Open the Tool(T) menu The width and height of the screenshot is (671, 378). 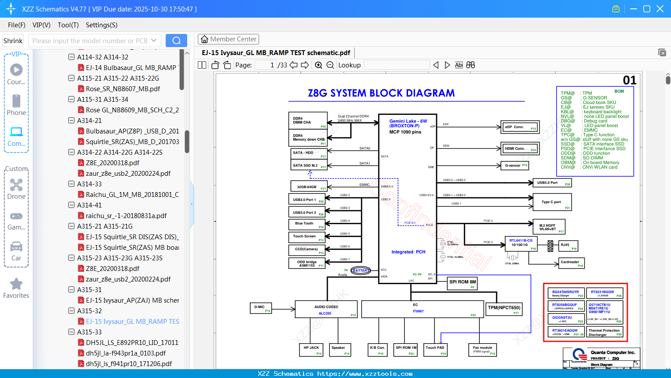[x=68, y=25]
